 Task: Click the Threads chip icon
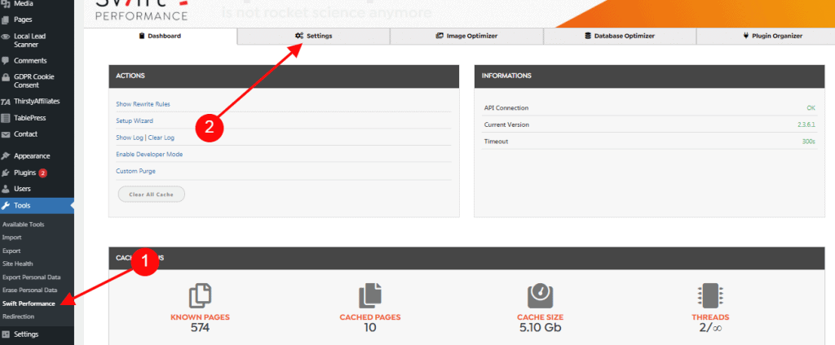pos(710,295)
